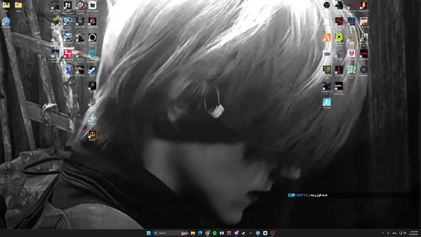Select the ARC Raiders shortcut
This screenshot has width=421, height=237.
tap(80, 71)
